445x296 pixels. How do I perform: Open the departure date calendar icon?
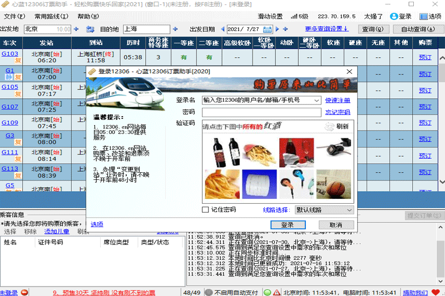pos(268,29)
